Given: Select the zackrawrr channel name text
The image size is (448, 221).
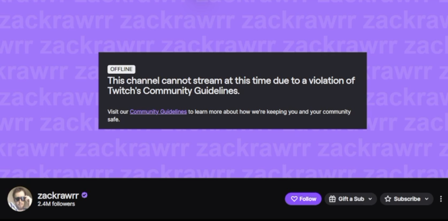Looking at the screenshot, I should [58, 195].
